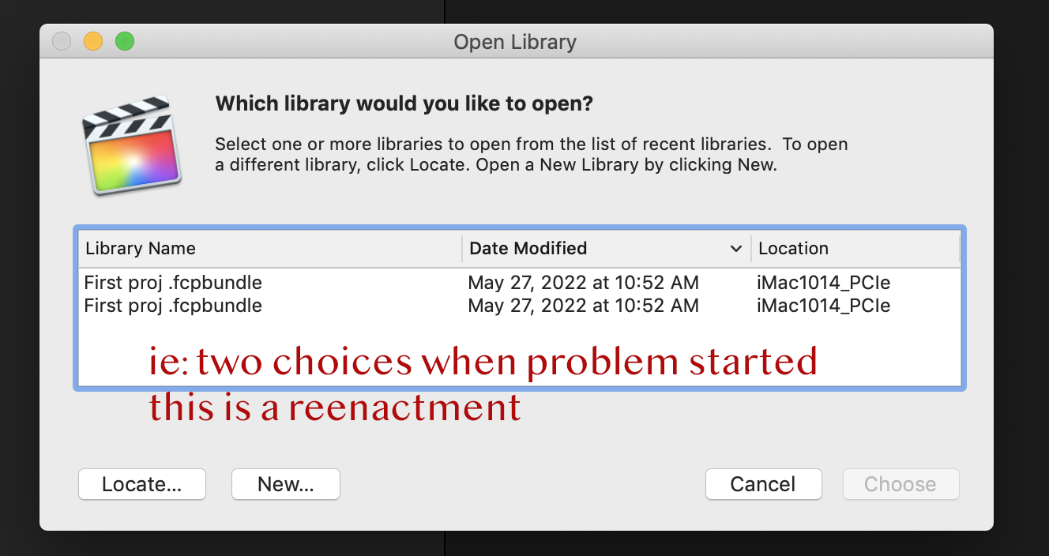This screenshot has width=1049, height=556.
Task: Click the yellow minimize window button
Action: 93,41
